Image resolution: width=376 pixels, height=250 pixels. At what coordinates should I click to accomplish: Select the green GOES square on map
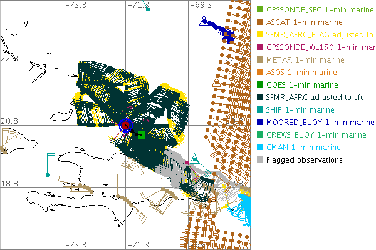[142, 134]
